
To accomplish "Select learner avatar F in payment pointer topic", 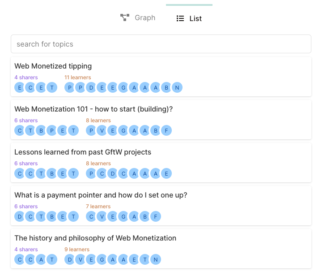I will (156, 216).
